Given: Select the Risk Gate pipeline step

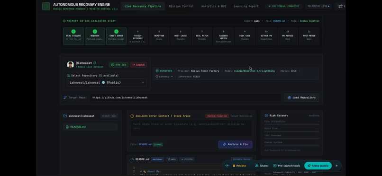Looking at the screenshot, I should tap(245, 36).
